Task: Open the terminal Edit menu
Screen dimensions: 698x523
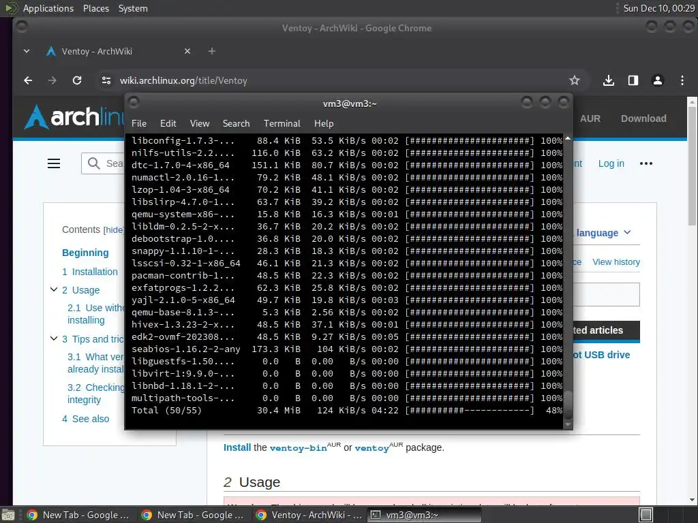Action: (168, 124)
